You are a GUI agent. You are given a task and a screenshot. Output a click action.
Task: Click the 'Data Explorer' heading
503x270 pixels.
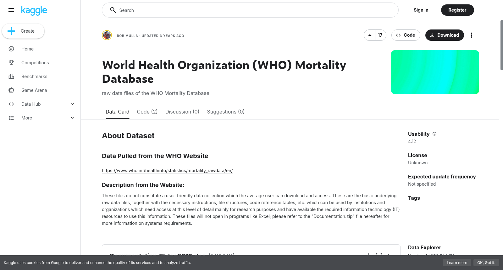(424, 247)
